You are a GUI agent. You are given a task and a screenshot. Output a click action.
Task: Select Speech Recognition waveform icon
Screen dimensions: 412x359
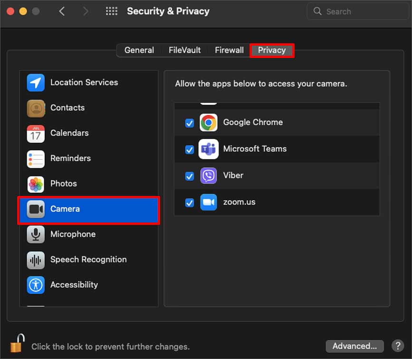pyautogui.click(x=36, y=260)
